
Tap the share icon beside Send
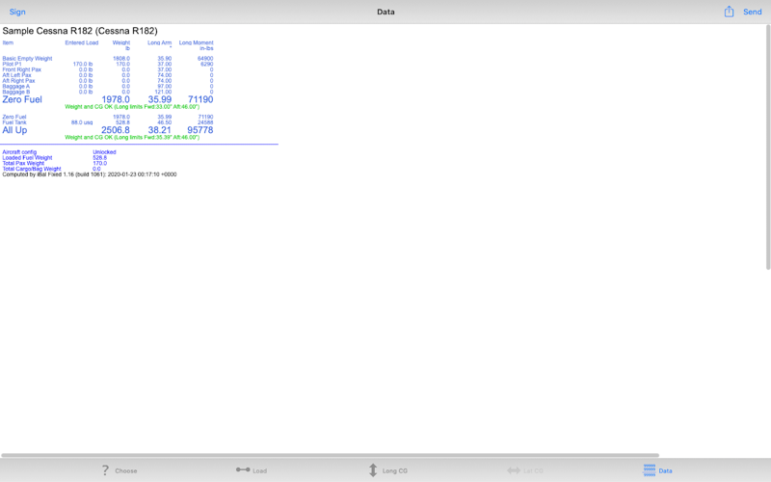click(729, 12)
